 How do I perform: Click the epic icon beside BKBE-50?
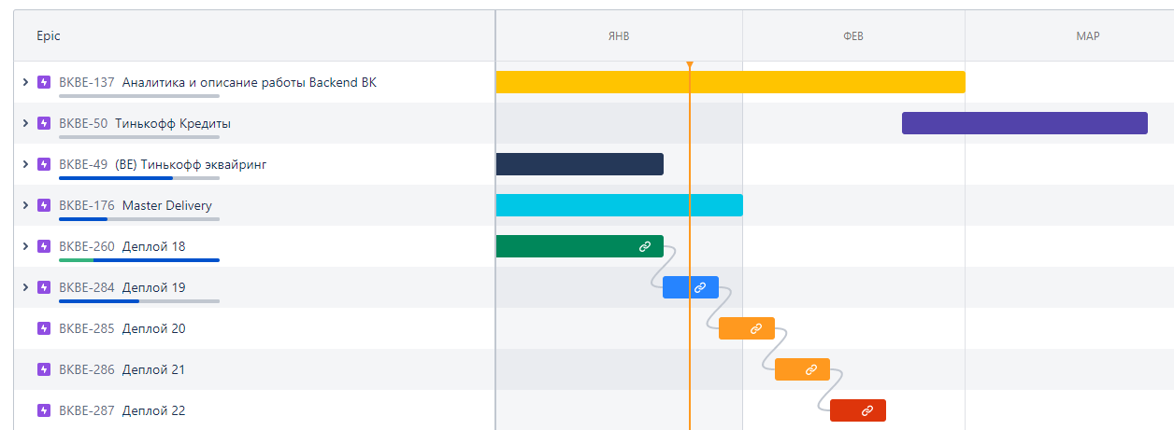pyautogui.click(x=44, y=123)
